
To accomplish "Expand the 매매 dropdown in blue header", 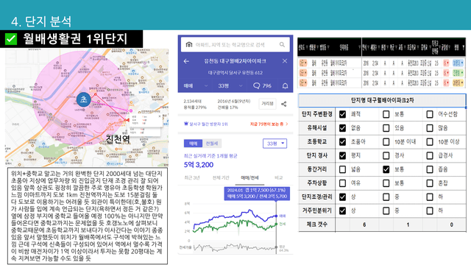I will coord(196,86).
